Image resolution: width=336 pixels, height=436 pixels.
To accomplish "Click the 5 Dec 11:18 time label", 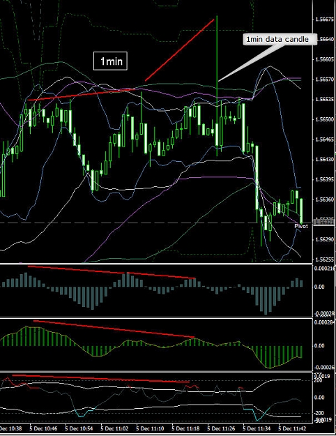I will click(x=185, y=428).
